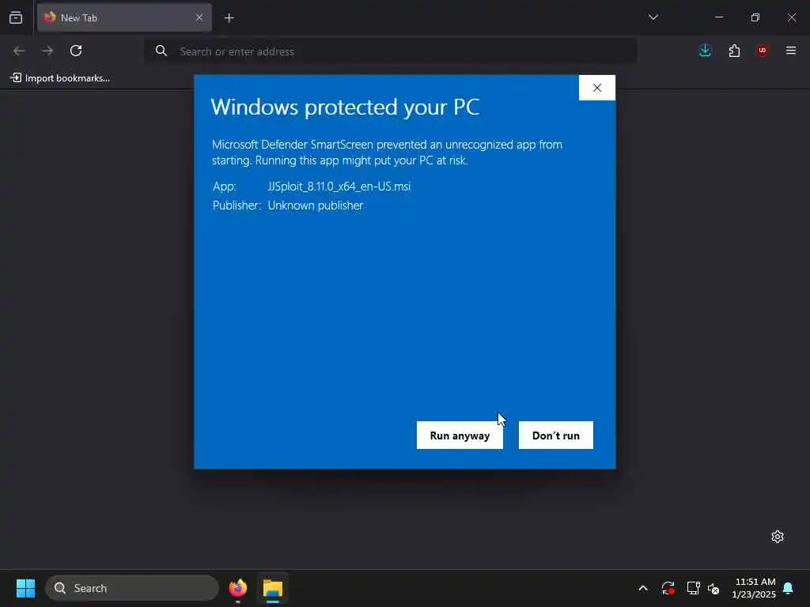
Task: Open the recent browsing Firefox View icon
Action: tap(16, 17)
